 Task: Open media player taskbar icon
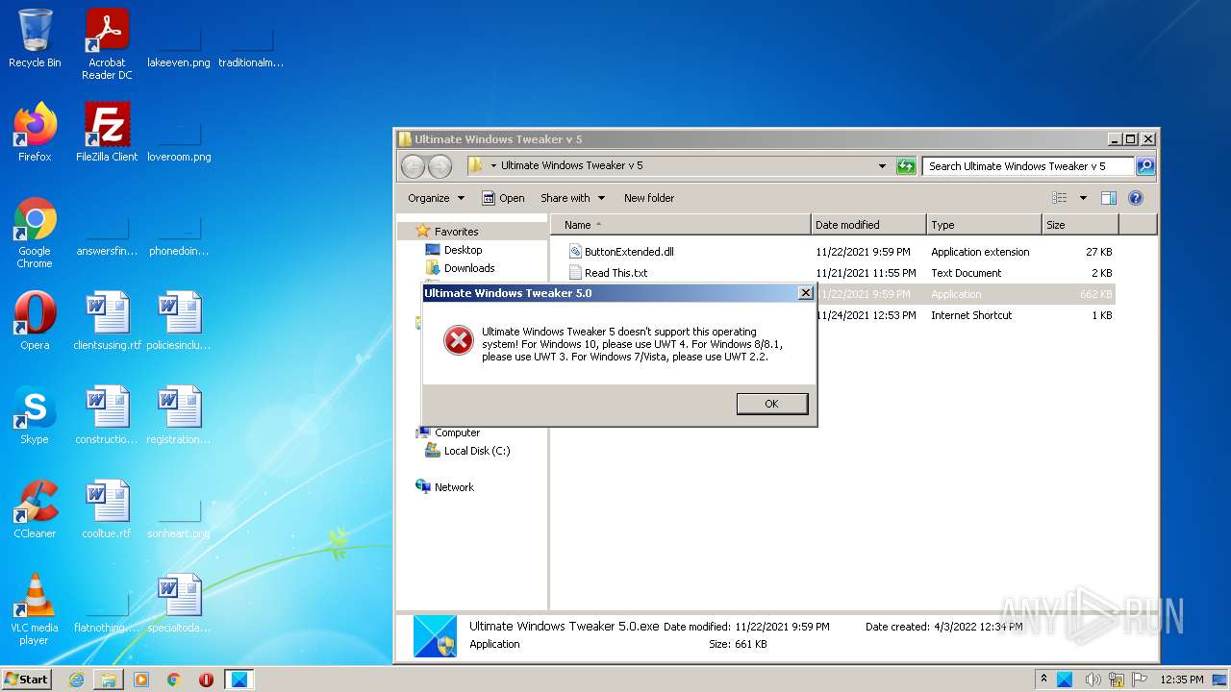pyautogui.click(x=141, y=680)
